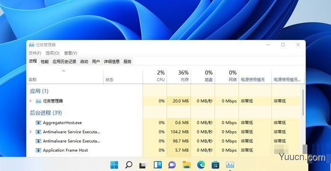The height and width of the screenshot is (171, 331).
Task: Open the Teams Chat taskbar icon
Action: pos(172,165)
